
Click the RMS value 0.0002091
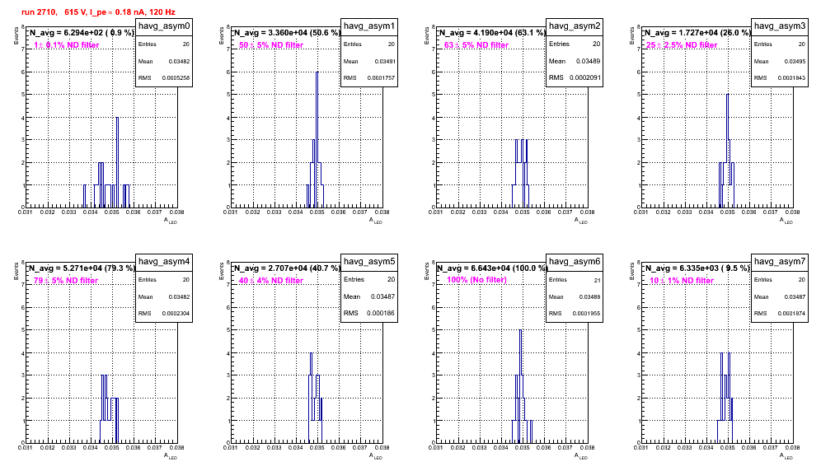[585, 77]
